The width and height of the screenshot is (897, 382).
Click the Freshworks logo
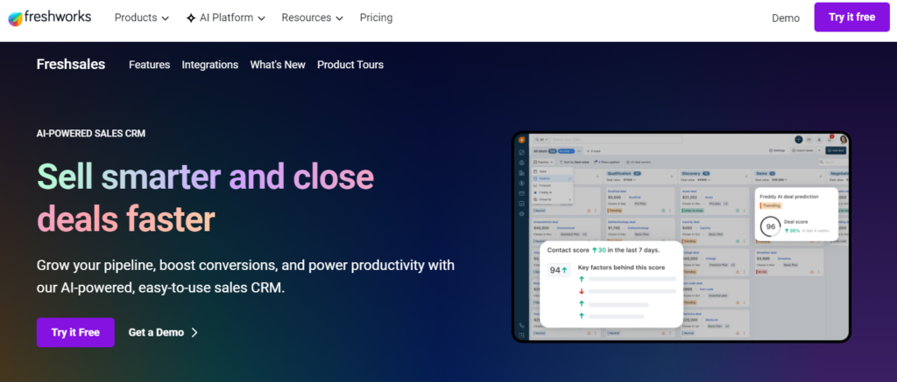click(49, 17)
